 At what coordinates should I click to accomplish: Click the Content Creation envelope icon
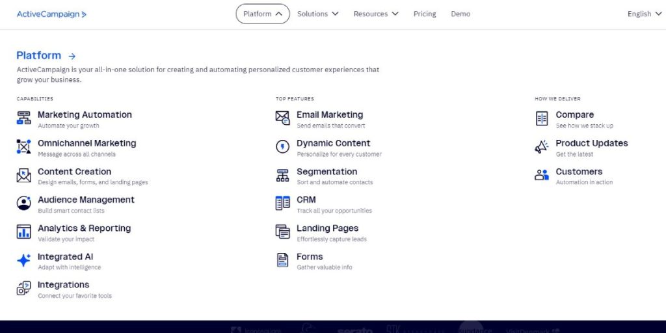[x=24, y=175]
